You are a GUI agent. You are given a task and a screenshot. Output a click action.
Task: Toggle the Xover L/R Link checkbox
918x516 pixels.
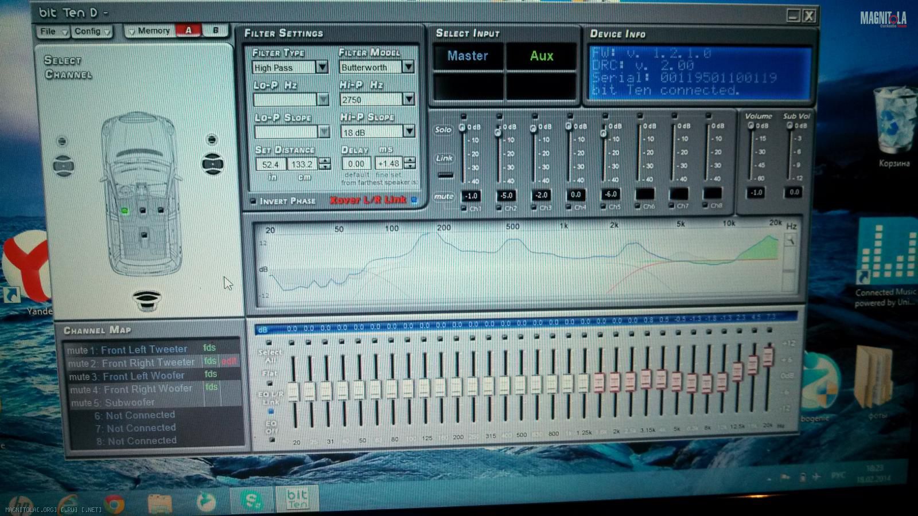[414, 200]
